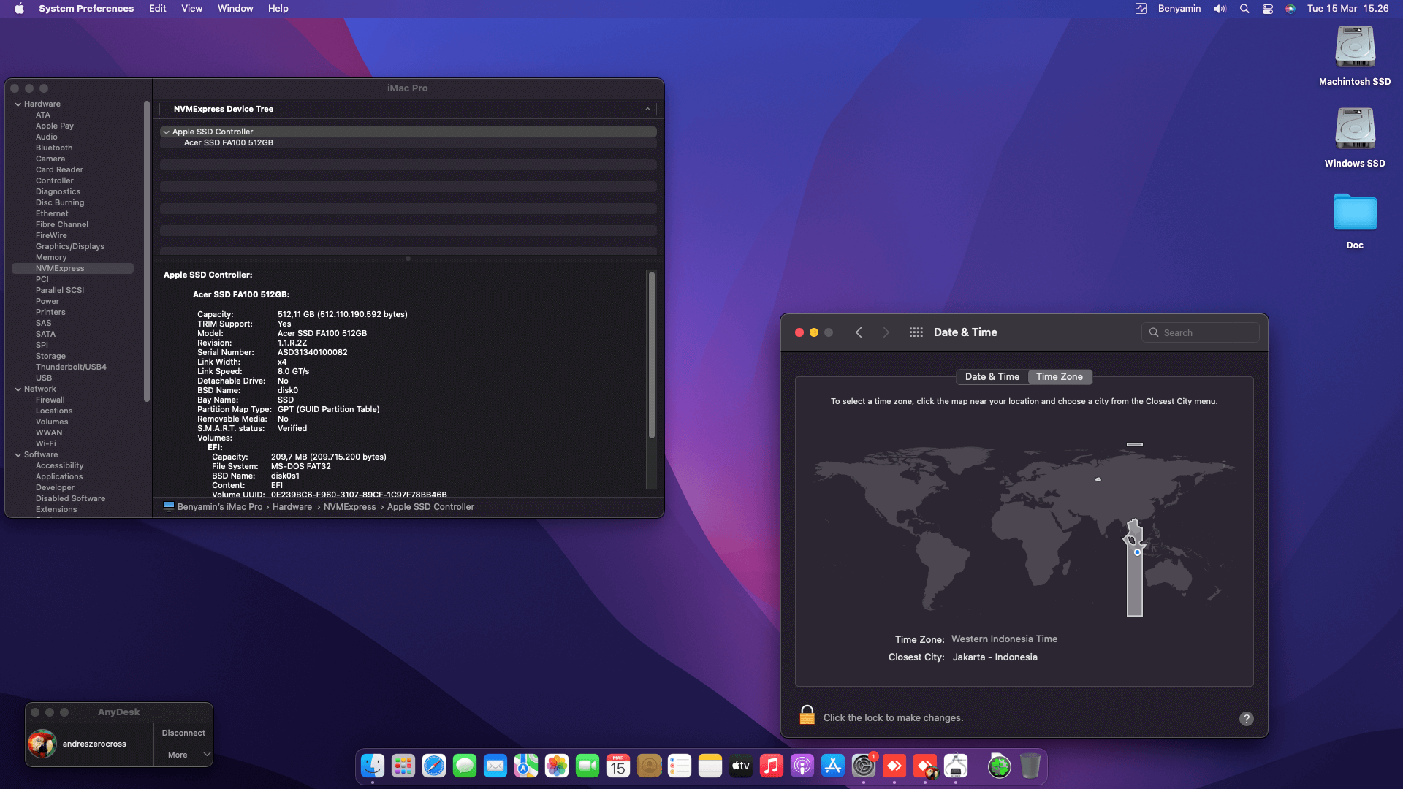Image resolution: width=1403 pixels, height=789 pixels.
Task: Open the Window menu
Action: coord(235,9)
